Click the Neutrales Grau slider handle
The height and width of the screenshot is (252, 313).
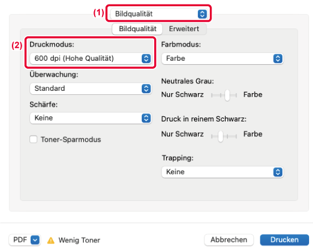[227, 95]
